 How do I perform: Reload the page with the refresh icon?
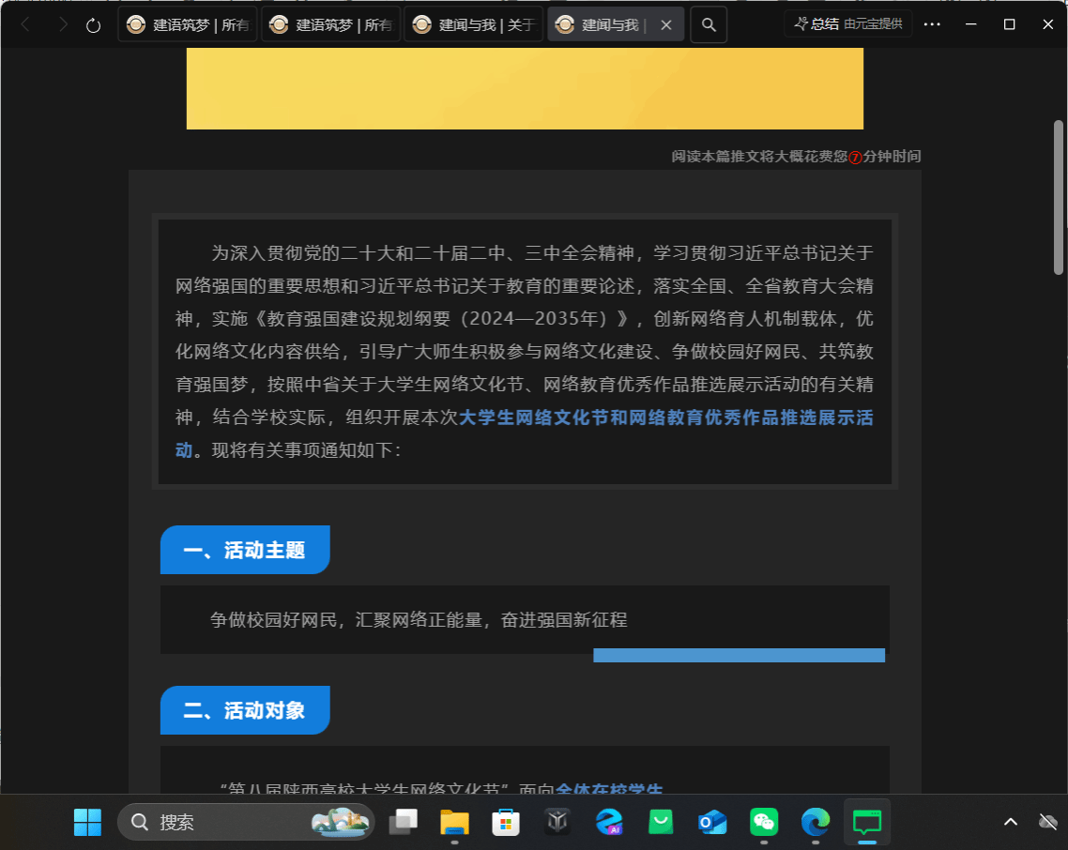coord(93,25)
